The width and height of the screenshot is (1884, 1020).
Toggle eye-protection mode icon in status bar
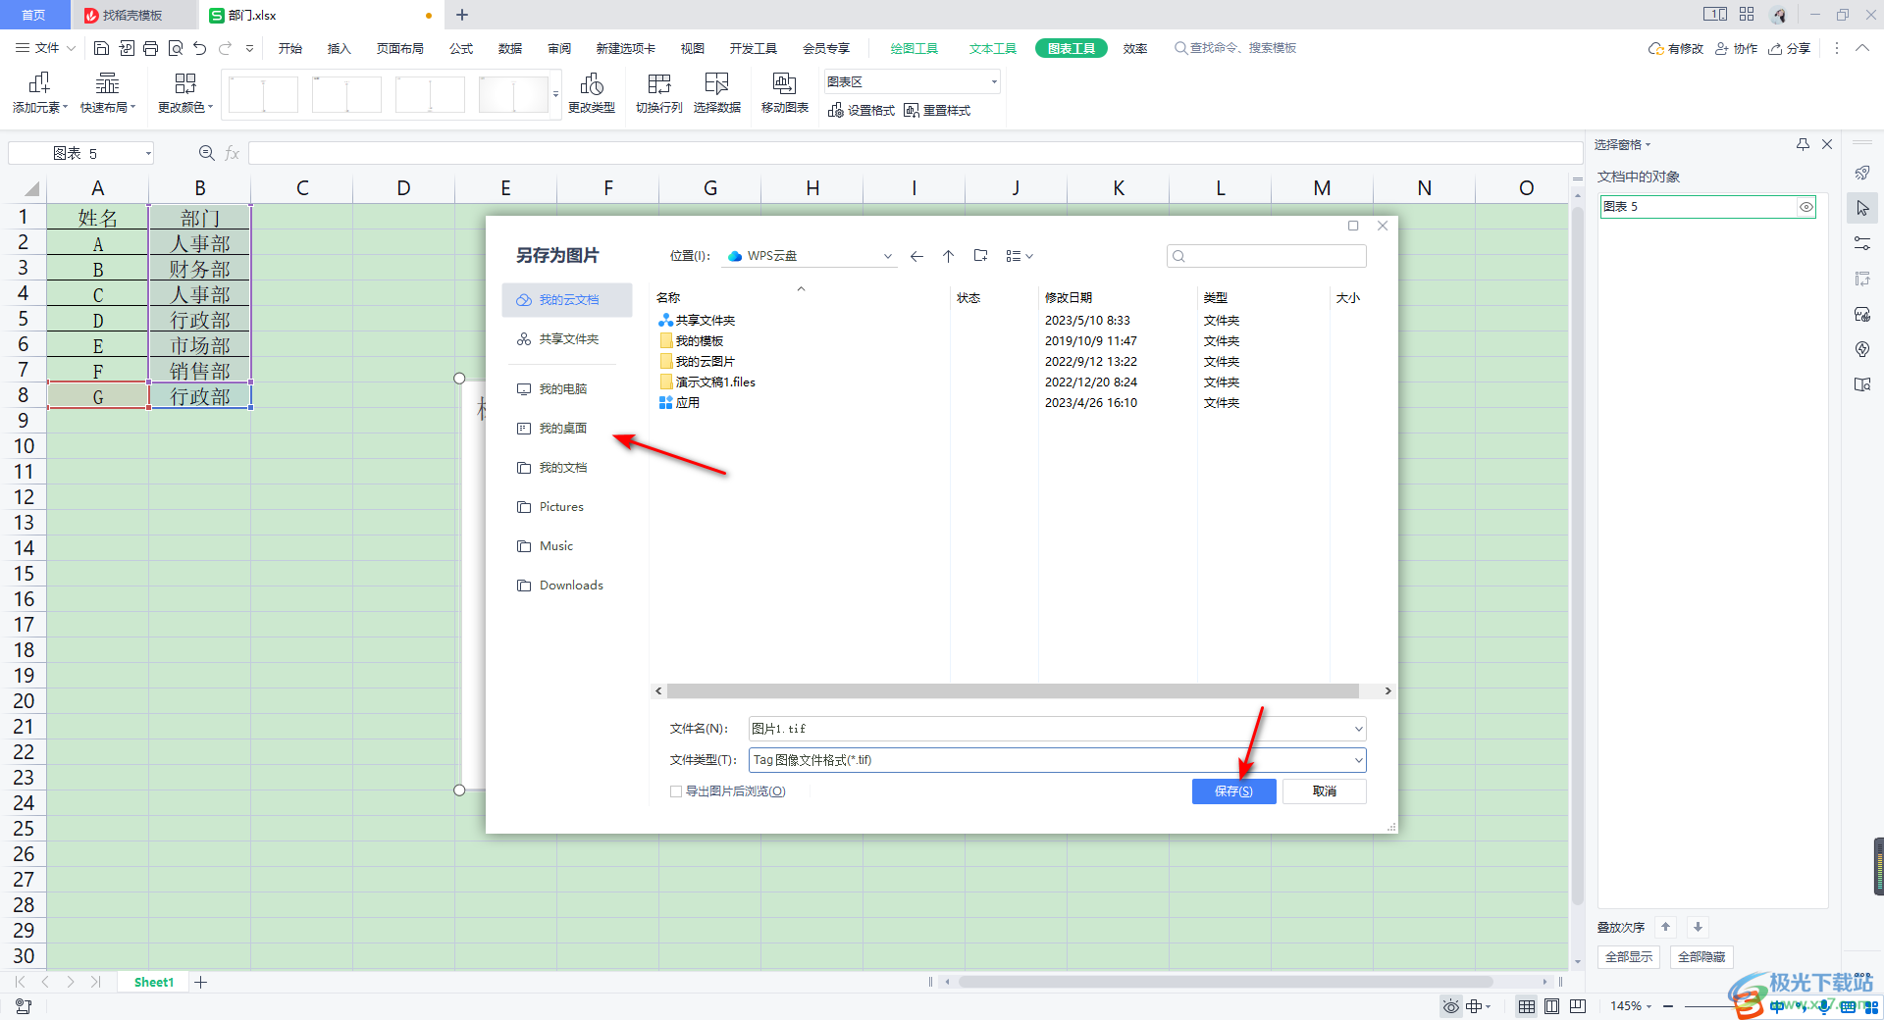click(x=1450, y=1006)
